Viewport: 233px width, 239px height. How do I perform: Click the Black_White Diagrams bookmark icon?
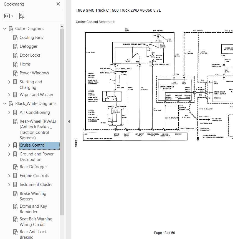[11, 104]
